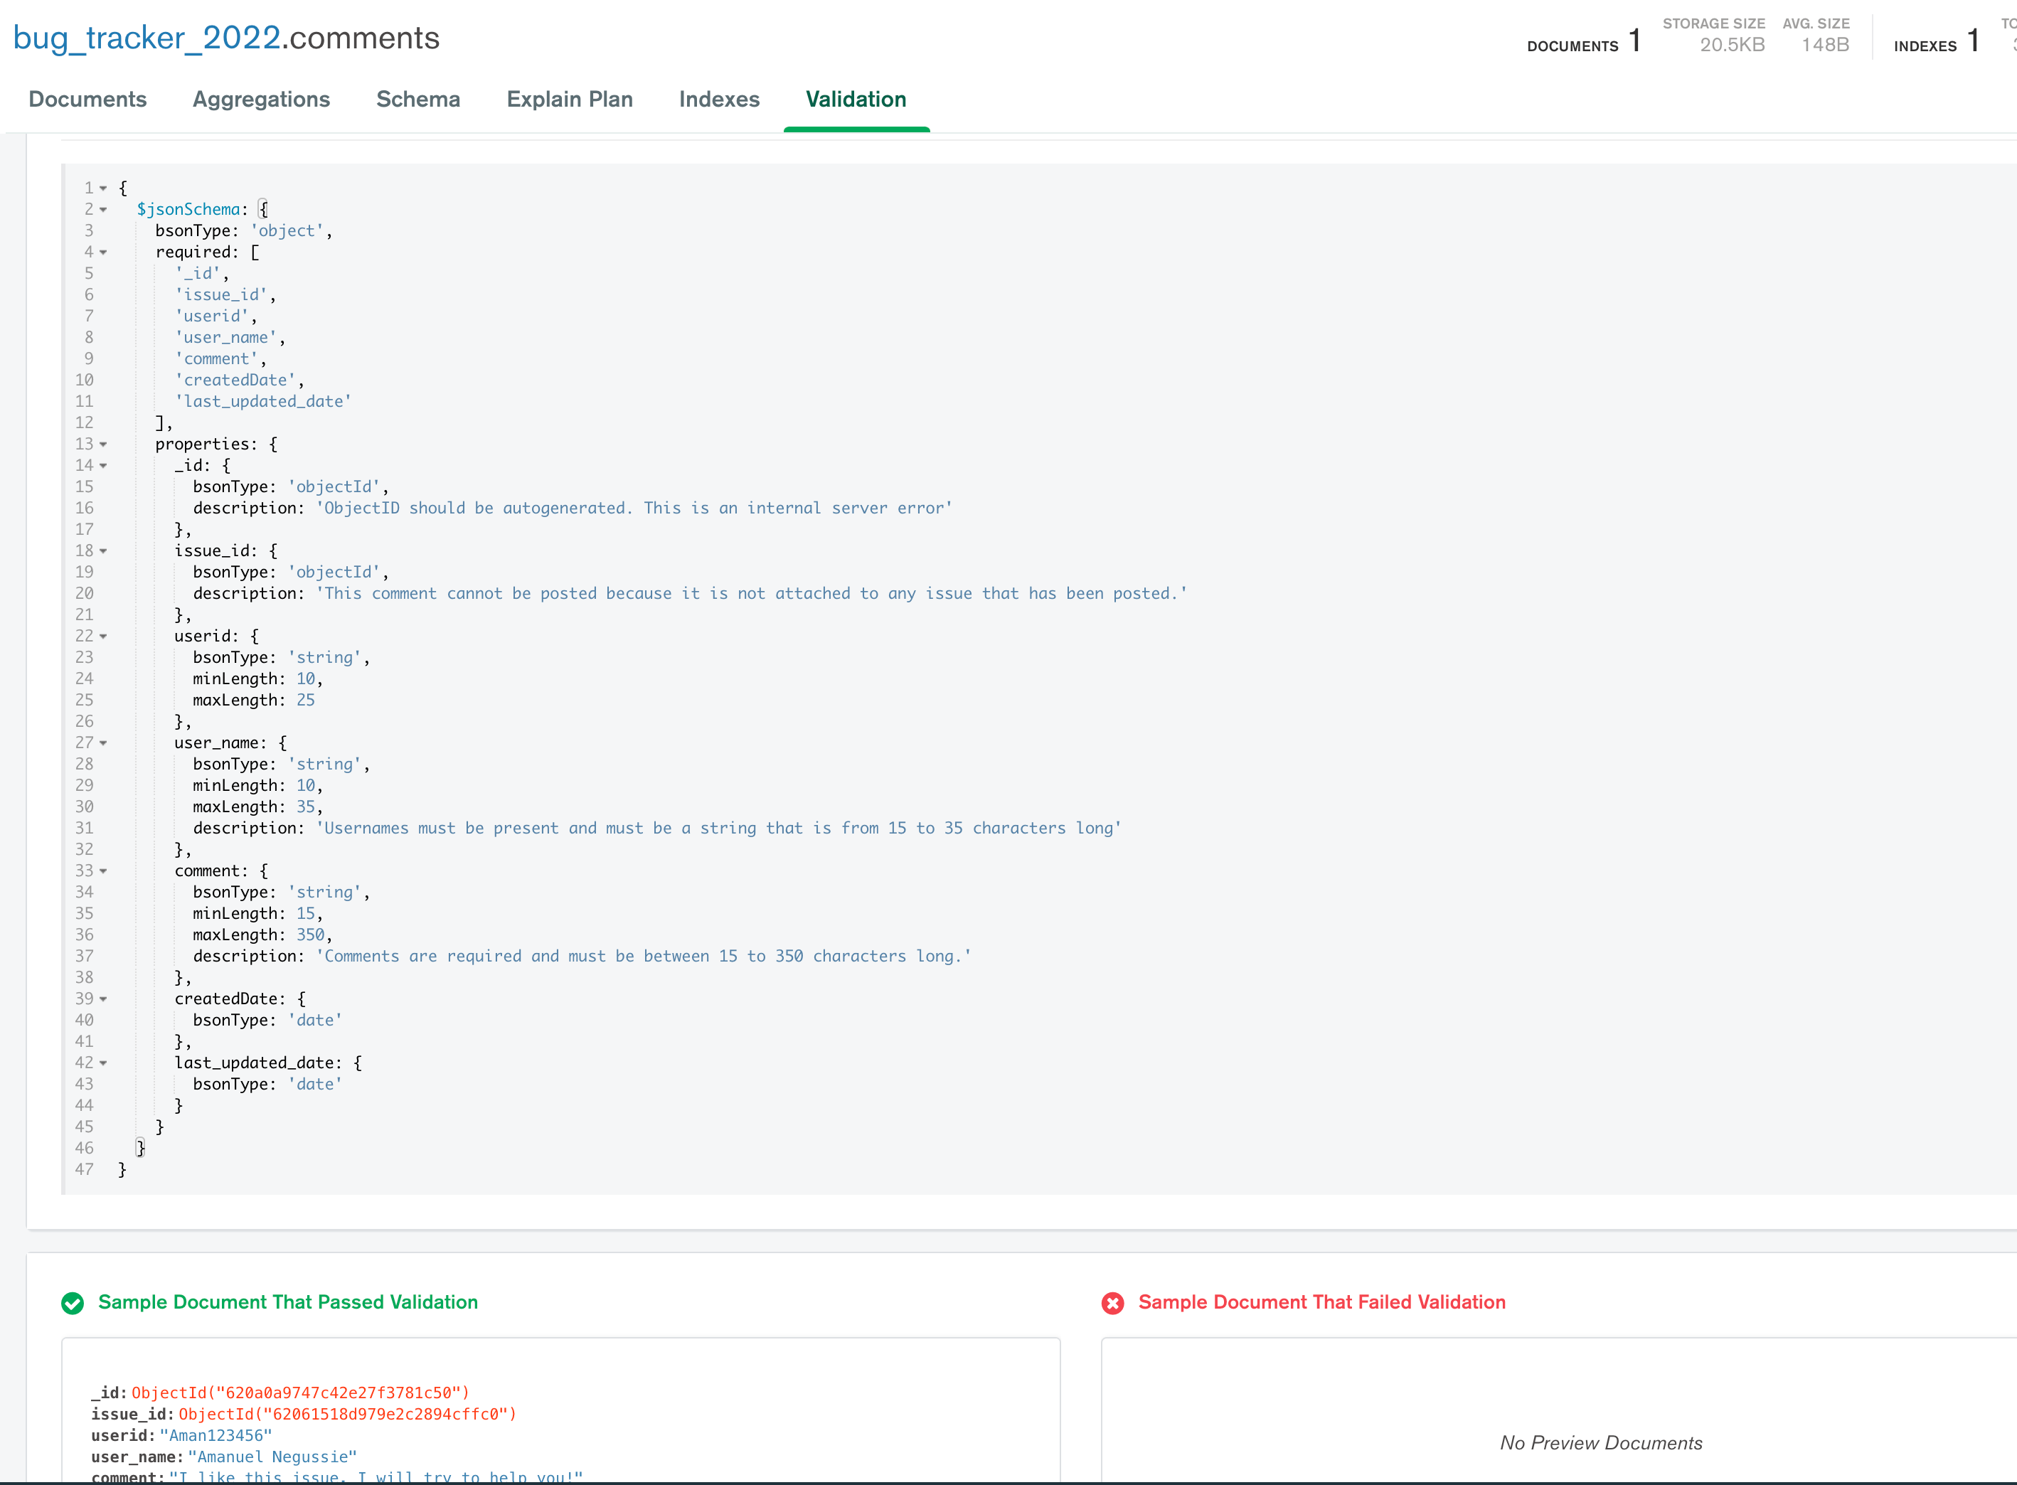
Task: Click the 'Sample Document That Passed Validation' heading
Action: (287, 1302)
